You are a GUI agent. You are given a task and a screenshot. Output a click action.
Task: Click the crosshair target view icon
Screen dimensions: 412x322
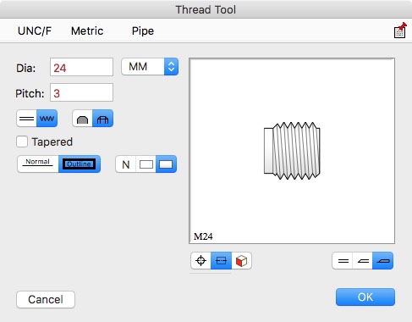coord(201,260)
